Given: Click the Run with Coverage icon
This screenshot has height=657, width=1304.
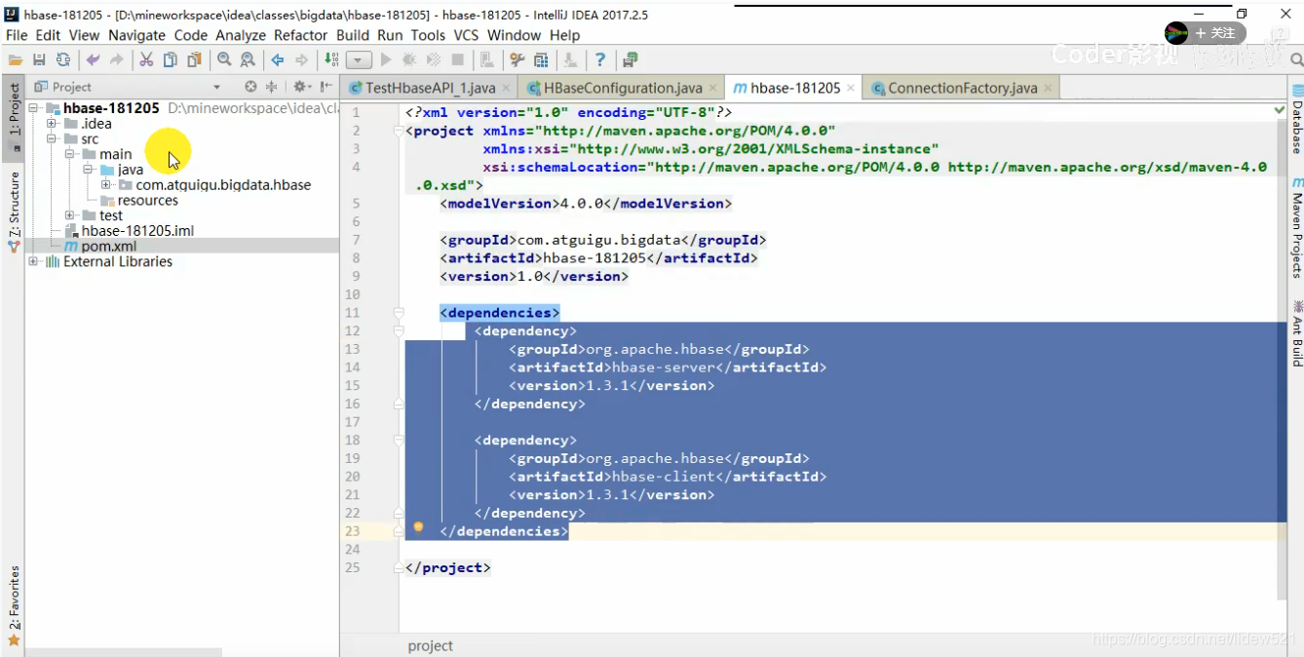Looking at the screenshot, I should (434, 60).
